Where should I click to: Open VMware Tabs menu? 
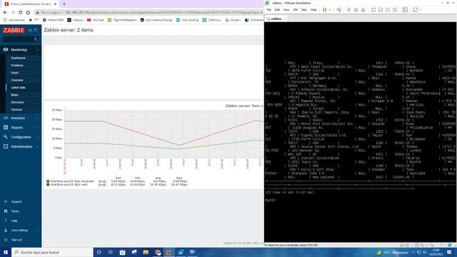point(304,9)
